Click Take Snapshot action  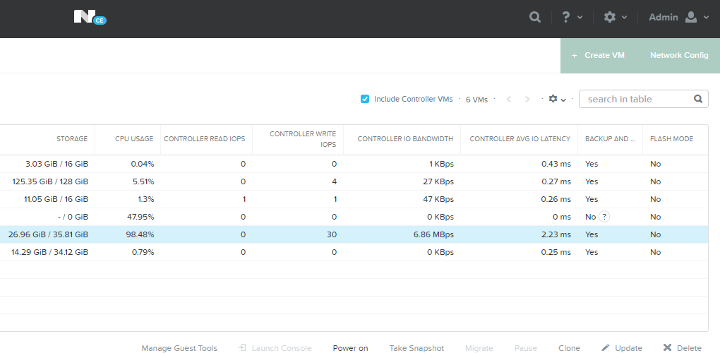point(416,348)
